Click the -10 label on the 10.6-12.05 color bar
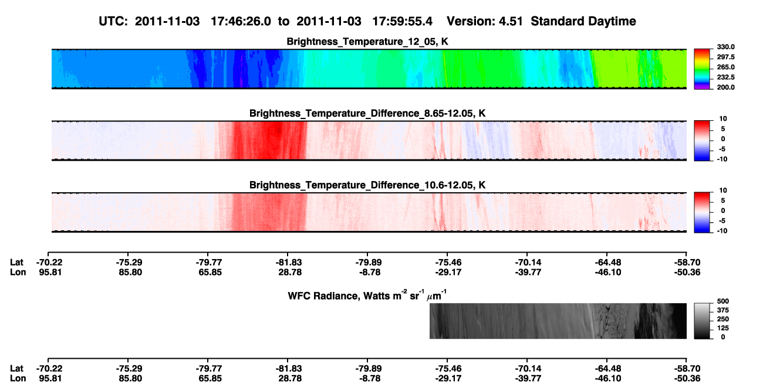Image resolution: width=763 pixels, height=391 pixels. (722, 231)
